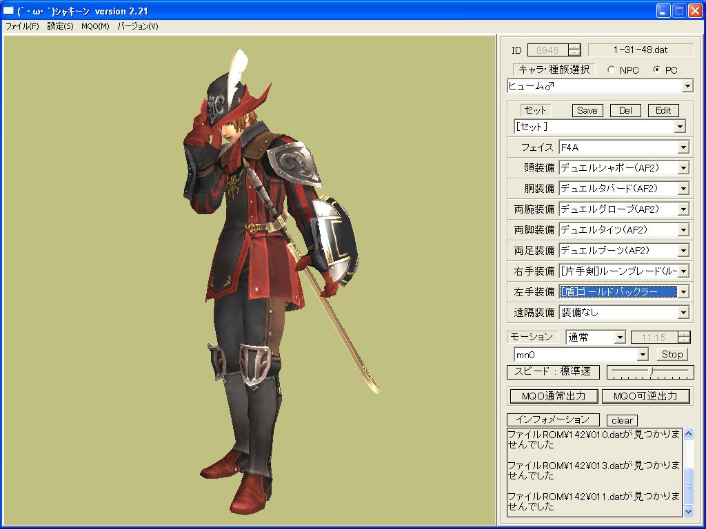Click the MQO可逆出力 button
706x529 pixels.
645,396
